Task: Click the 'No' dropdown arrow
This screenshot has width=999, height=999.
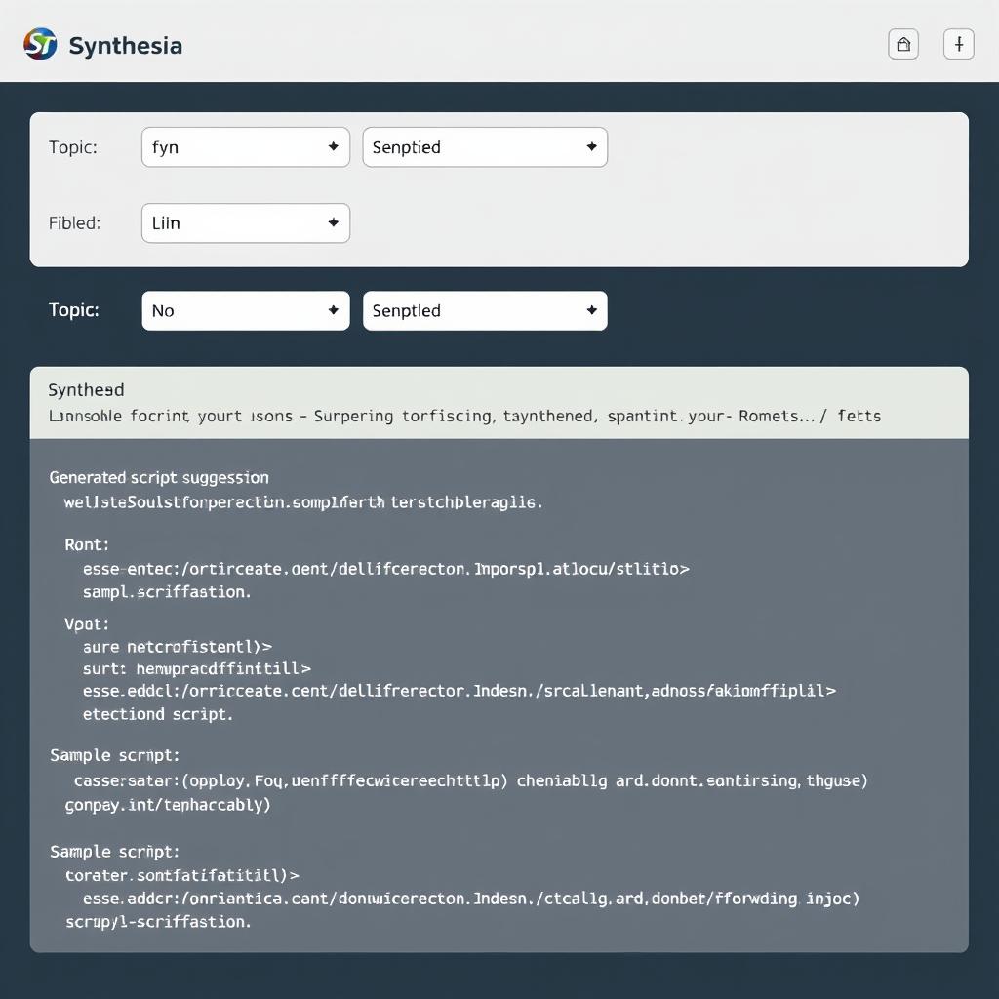Action: coord(333,310)
